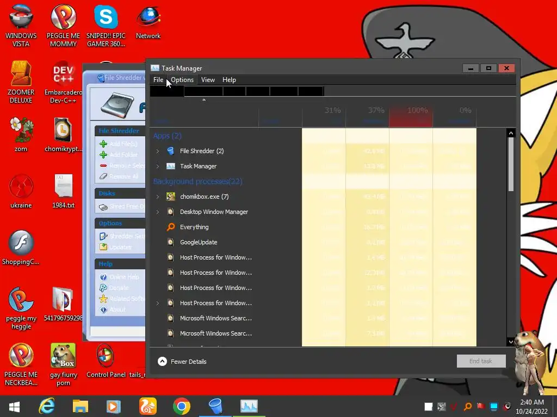The width and height of the screenshot is (557, 417).
Task: Click the Related Software star icon
Action: [x=103, y=299]
